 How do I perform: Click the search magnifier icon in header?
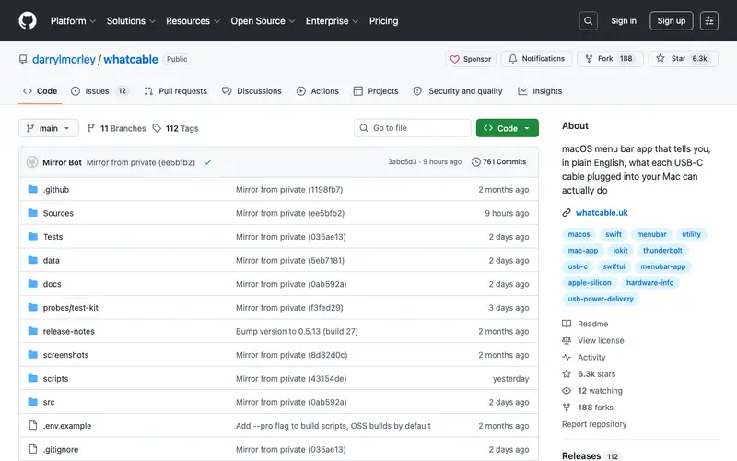588,20
